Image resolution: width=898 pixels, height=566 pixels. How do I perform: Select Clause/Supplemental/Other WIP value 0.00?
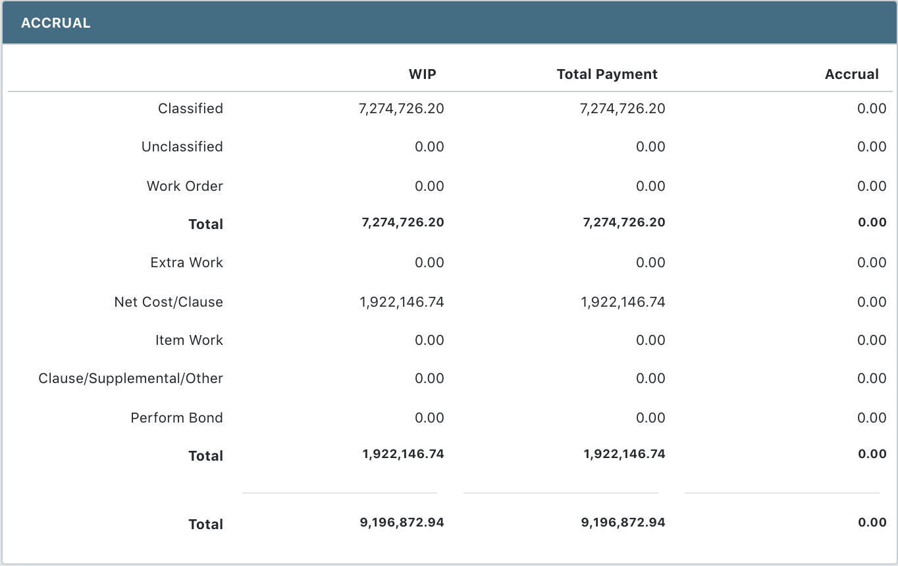[429, 378]
